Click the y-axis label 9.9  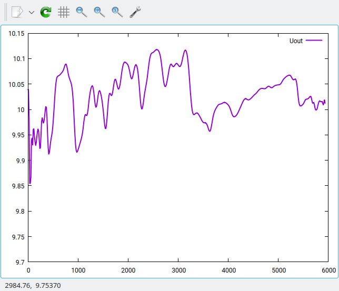pyautogui.click(x=21, y=160)
